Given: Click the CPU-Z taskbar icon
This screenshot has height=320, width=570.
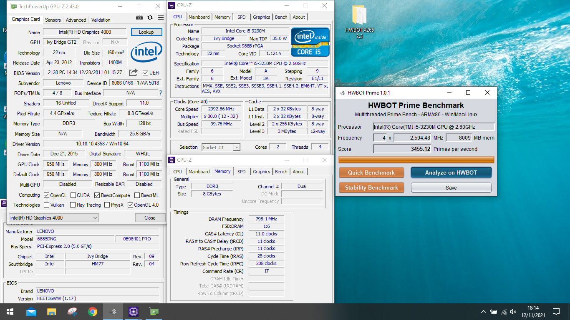Looking at the screenshot, I should point(133,311).
